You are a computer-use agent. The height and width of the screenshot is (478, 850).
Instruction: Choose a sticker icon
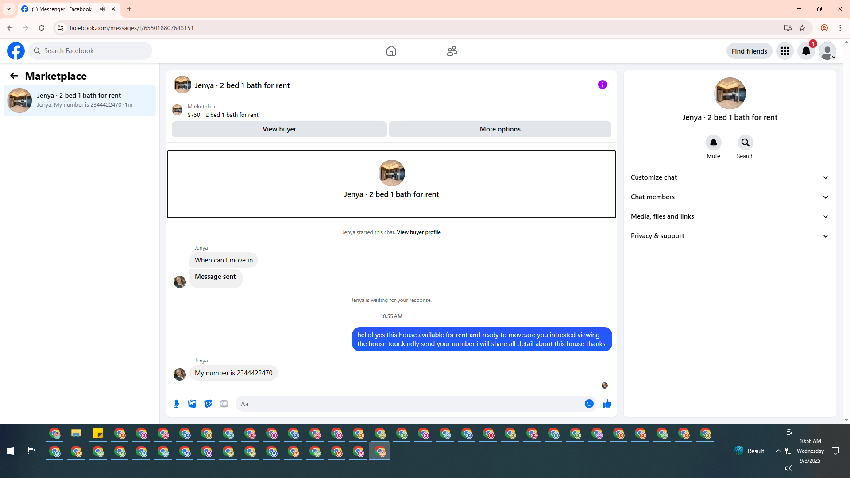pos(208,404)
